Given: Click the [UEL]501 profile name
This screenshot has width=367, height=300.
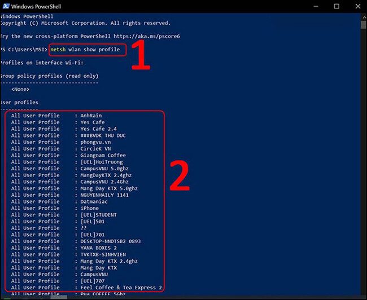Looking at the screenshot, I should pos(93,222).
